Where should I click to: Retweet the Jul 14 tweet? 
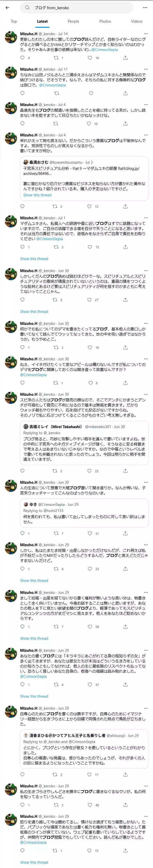pyautogui.click(x=56, y=58)
